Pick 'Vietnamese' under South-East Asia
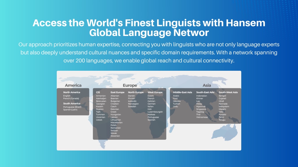Screen dimensions: 298x167 202,117
